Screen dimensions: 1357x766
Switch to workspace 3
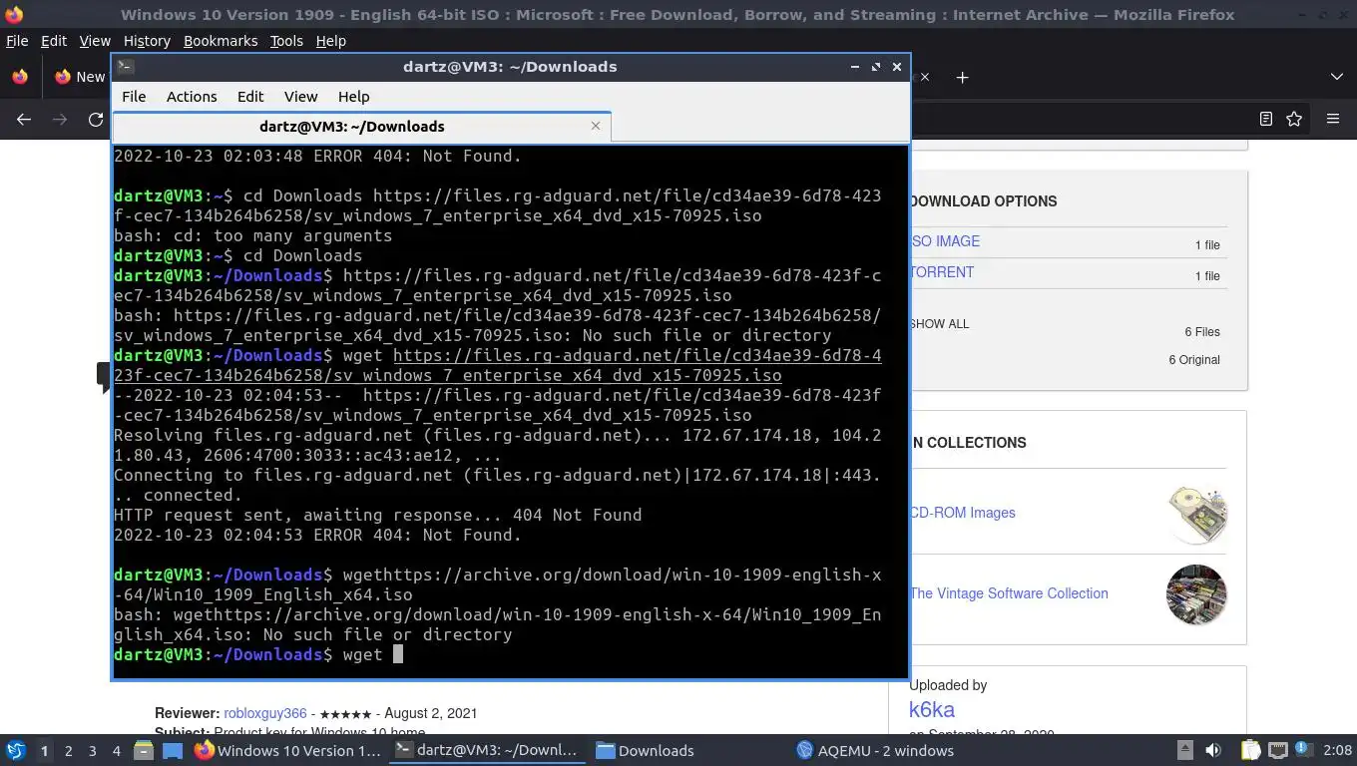point(92,751)
